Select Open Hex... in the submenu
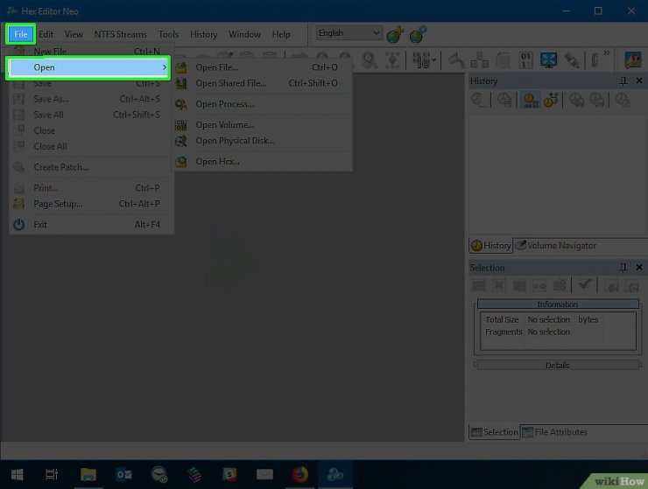Viewport: 648px width, 489px height. coord(262,162)
